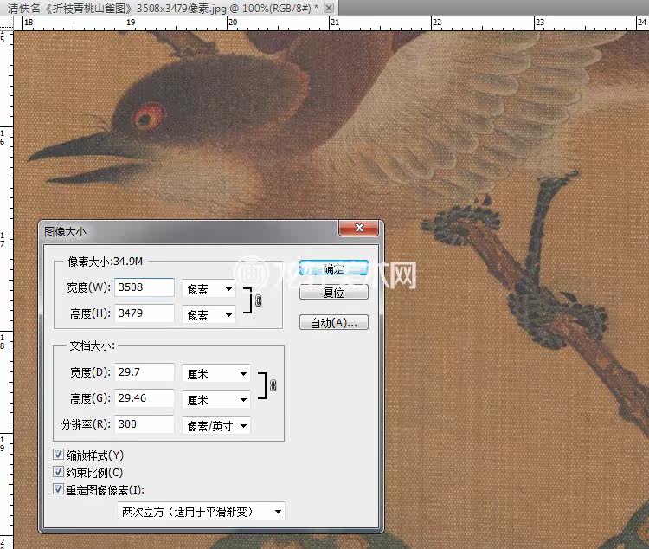Click the document size chain link icon
649x549 pixels.
(273, 385)
